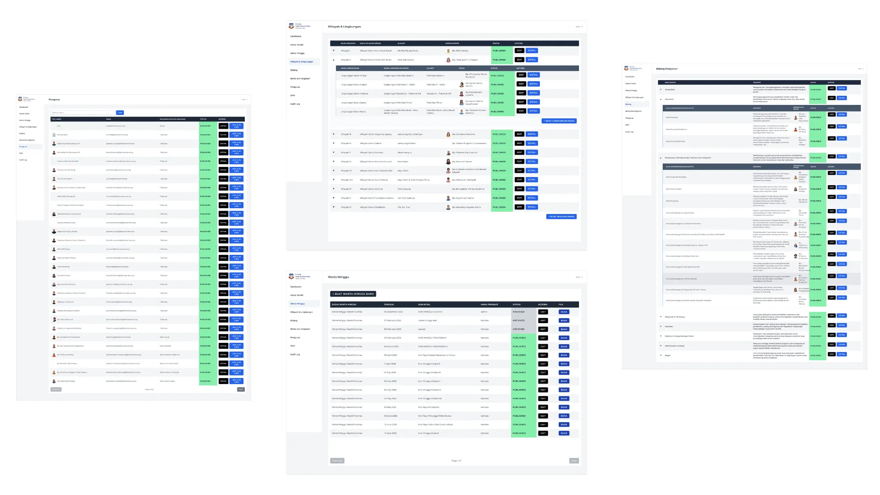Open Dashboard in Wilayah & Lingkungan sidebar

[x=296, y=36]
